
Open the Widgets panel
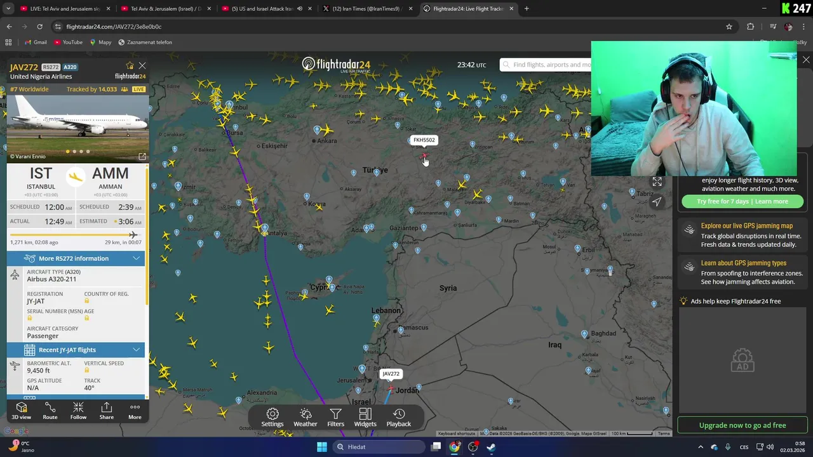pos(365,418)
